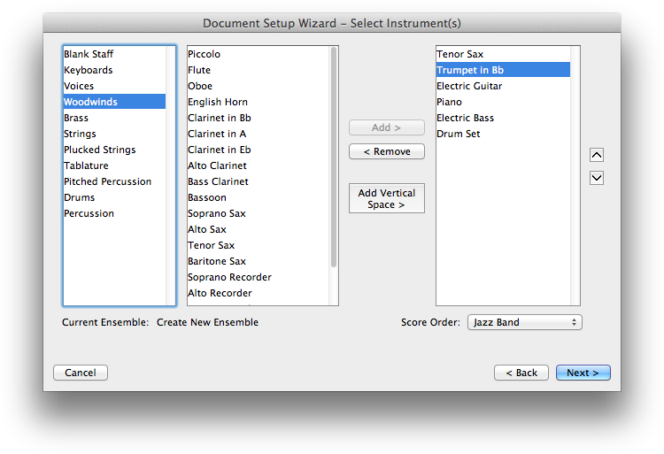
Task: Select Alto Sax from the woodwinds list
Action: [207, 229]
